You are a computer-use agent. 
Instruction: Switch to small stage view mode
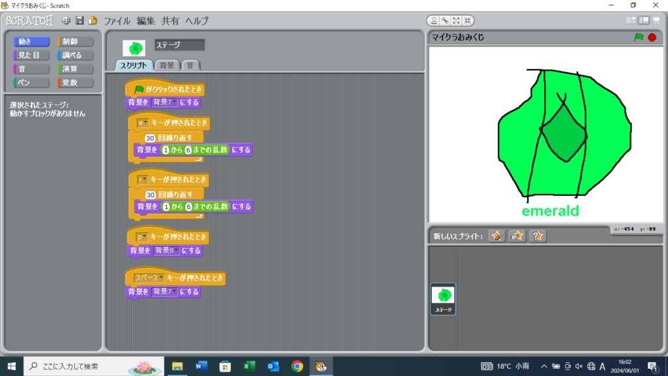coord(631,21)
